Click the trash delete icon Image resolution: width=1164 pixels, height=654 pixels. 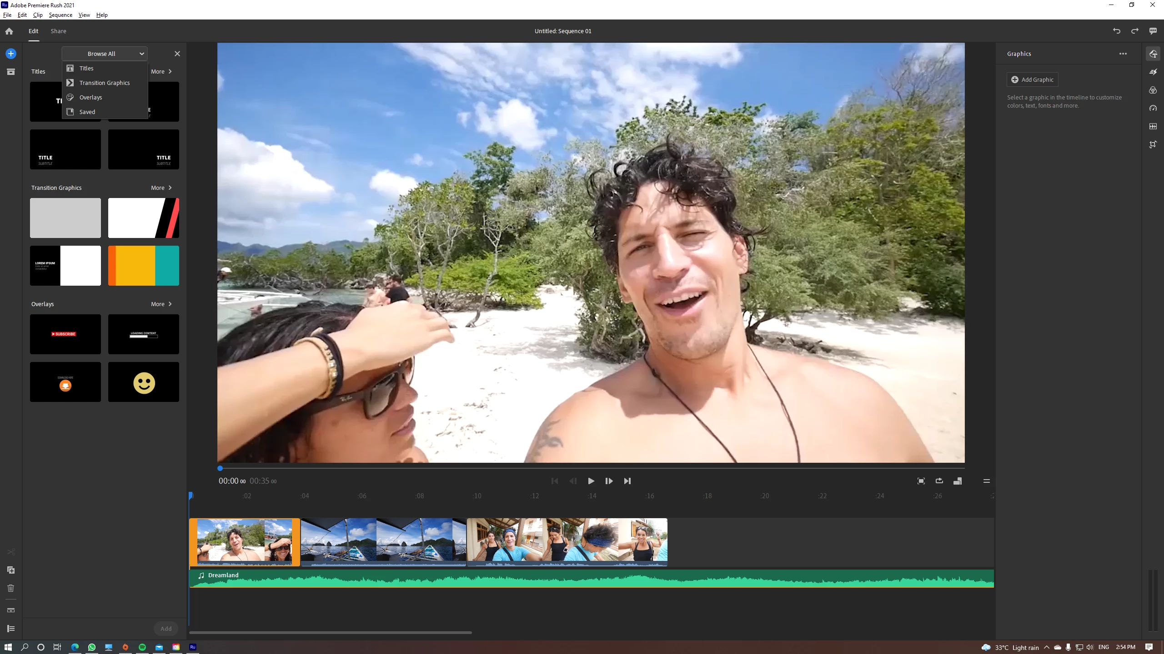click(x=11, y=588)
